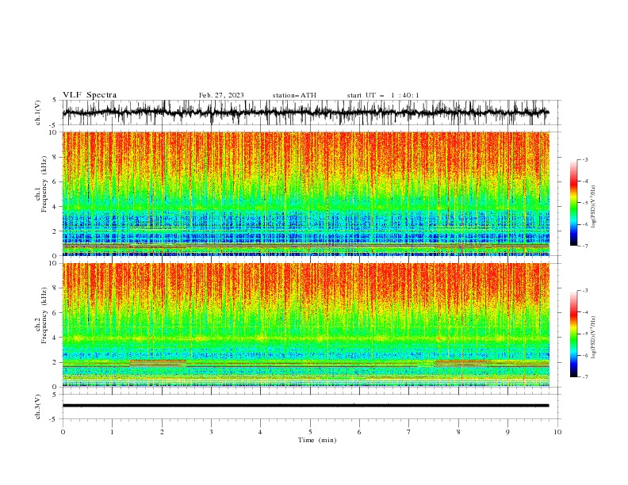Click the flat ch.3 voltage trace
Screen dimensions: 628x485
pos(305,406)
